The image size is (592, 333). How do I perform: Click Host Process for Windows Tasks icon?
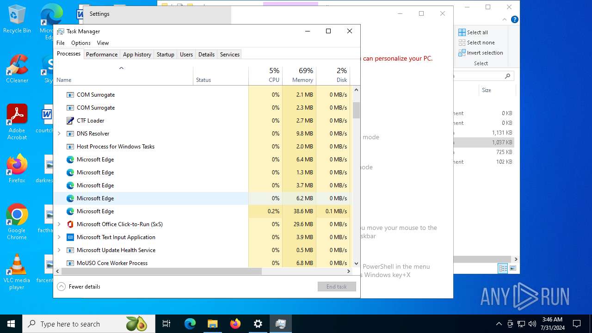point(70,147)
